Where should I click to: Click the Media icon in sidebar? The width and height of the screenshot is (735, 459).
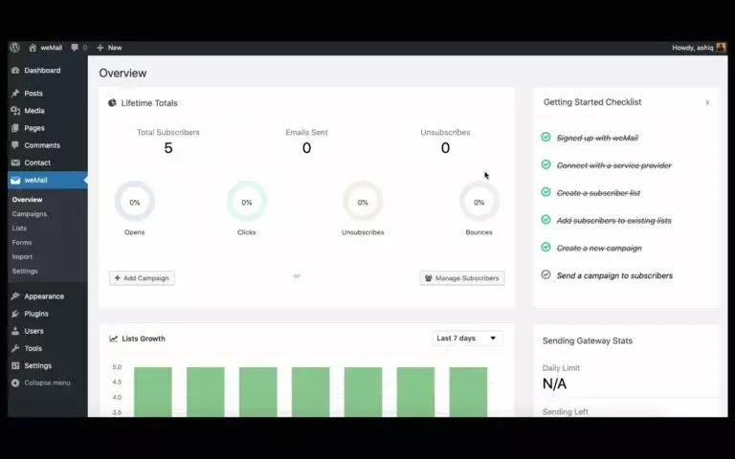(15, 111)
